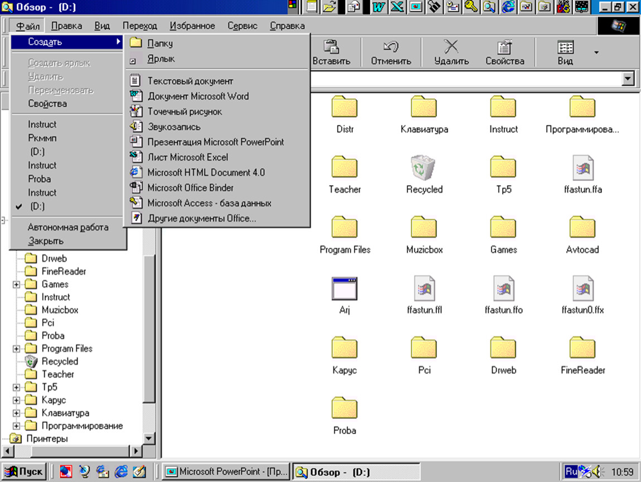Select the Avtocad folder icon
The image size is (641, 482).
(x=582, y=228)
